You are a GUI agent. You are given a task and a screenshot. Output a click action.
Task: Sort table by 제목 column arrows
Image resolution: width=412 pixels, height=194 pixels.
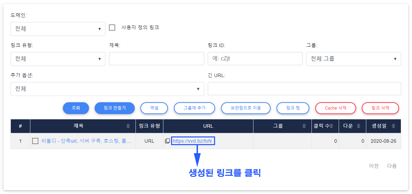[128, 126]
